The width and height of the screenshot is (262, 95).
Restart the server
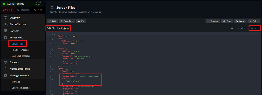click(23, 10)
